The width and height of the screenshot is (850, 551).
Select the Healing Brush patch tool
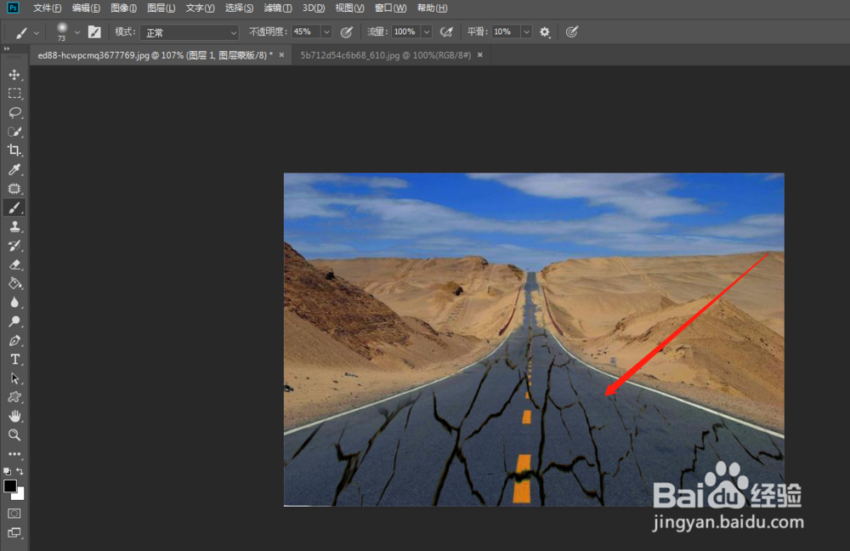tap(14, 189)
